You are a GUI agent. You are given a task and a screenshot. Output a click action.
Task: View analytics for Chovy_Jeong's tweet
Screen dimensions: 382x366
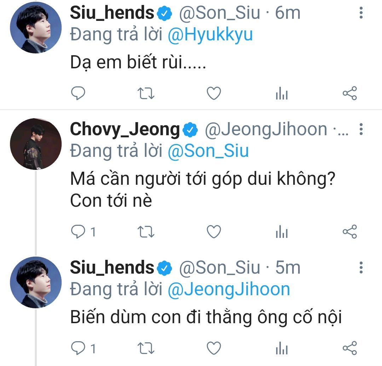pos(282,233)
